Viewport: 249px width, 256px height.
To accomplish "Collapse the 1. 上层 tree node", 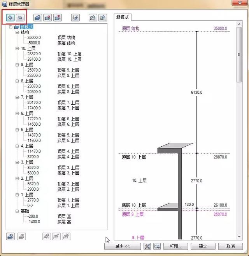I will click(17, 195).
